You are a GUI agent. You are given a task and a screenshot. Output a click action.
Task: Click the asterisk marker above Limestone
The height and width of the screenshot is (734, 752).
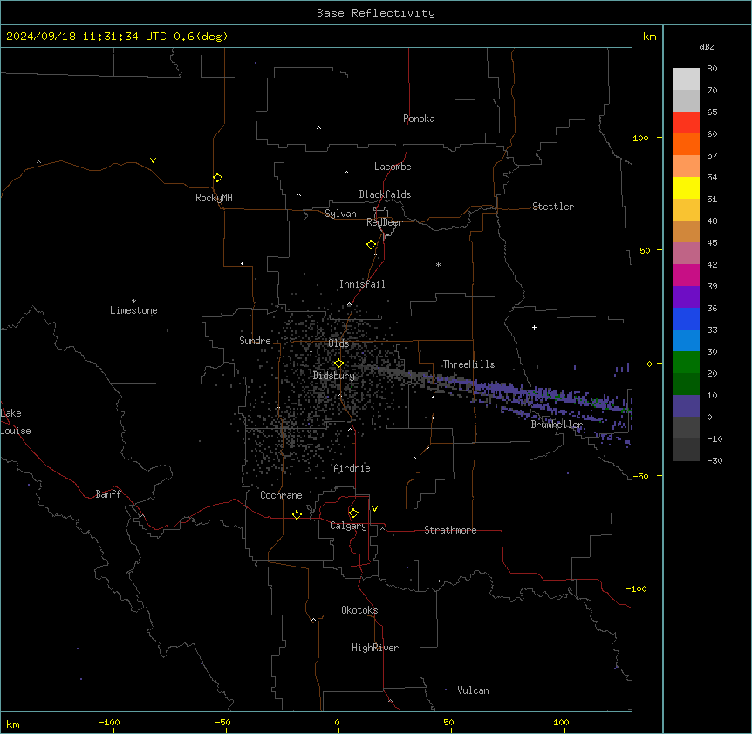133,302
